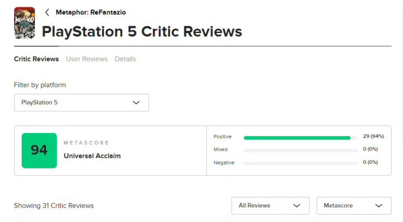Viewport: 403px width, 222px height.
Task: Expand the PlayStation 5 platform dropdown
Action: (82, 103)
